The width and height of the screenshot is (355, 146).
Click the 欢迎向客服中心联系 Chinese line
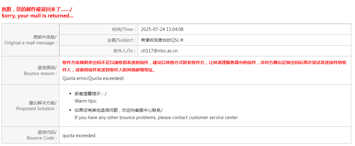[x=119, y=110]
